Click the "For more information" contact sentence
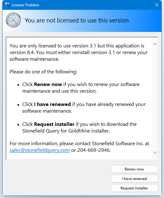Screen dimensions: 164x198 (x=79, y=147)
